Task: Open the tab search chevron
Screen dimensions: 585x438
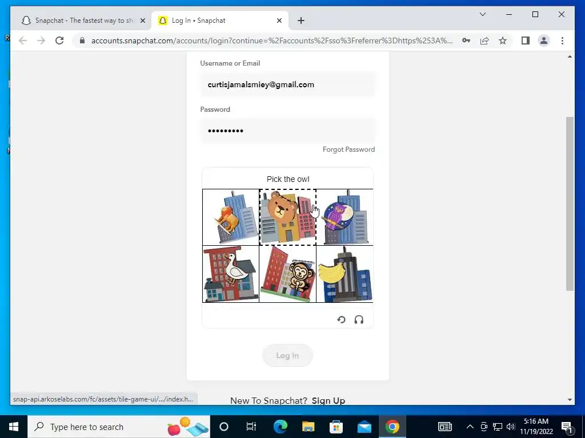Action: (482, 14)
